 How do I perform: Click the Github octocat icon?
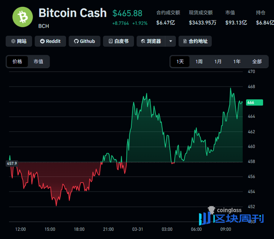point(76,41)
